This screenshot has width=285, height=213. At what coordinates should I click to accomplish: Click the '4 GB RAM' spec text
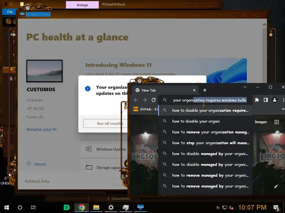point(34,100)
